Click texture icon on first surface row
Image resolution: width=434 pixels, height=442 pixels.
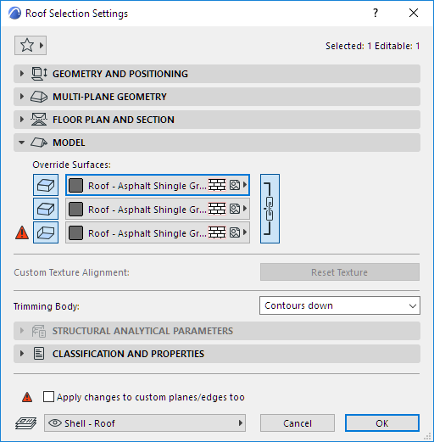pyautogui.click(x=235, y=185)
